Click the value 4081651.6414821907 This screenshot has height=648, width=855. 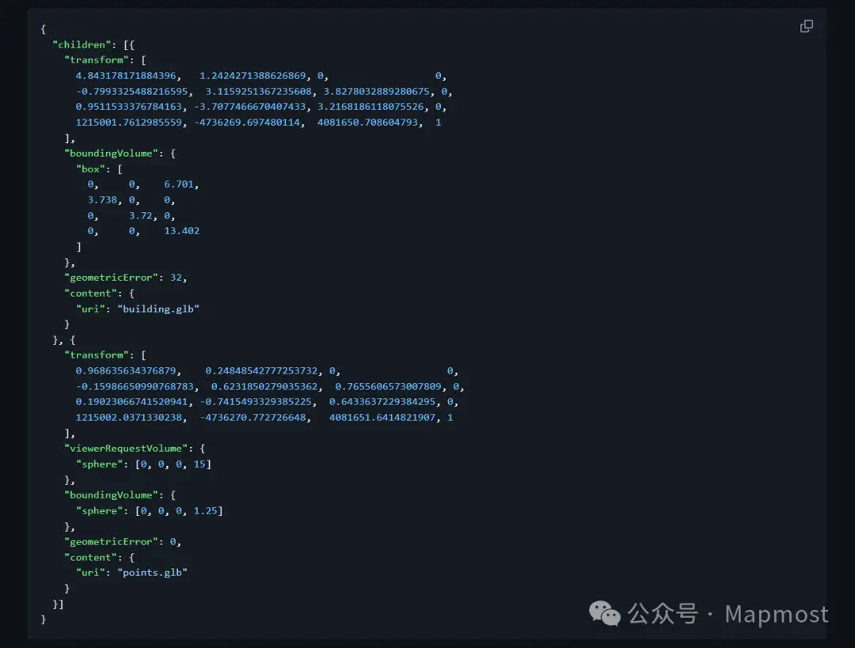point(382,418)
